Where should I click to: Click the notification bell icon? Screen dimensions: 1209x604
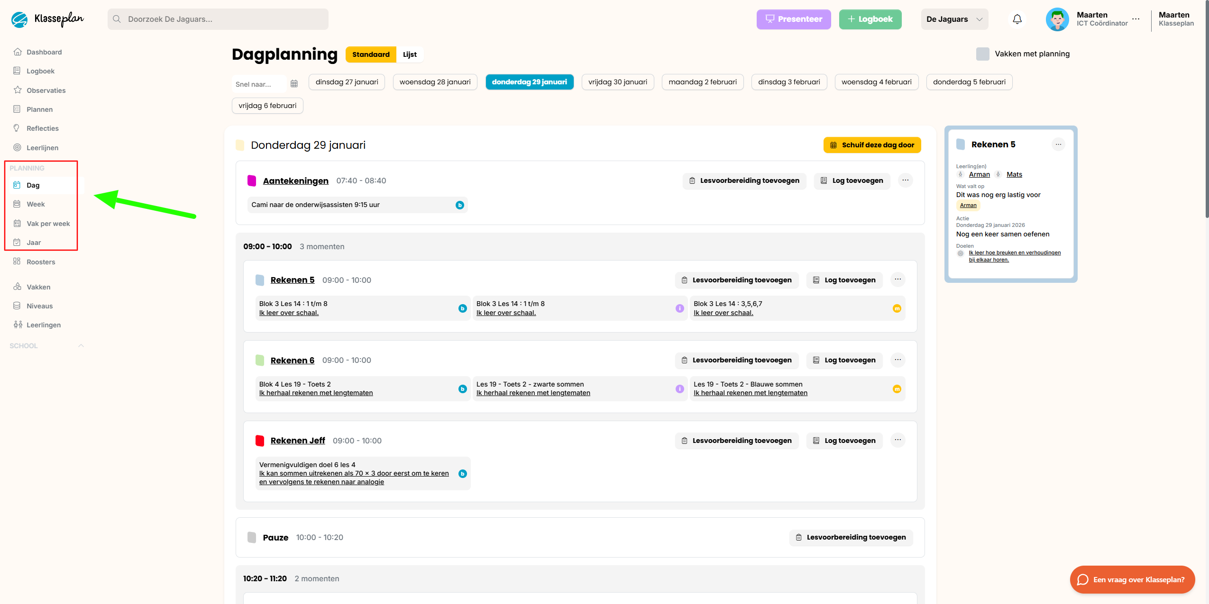[1017, 19]
